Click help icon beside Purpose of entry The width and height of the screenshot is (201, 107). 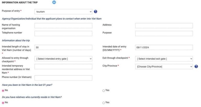click(96, 12)
